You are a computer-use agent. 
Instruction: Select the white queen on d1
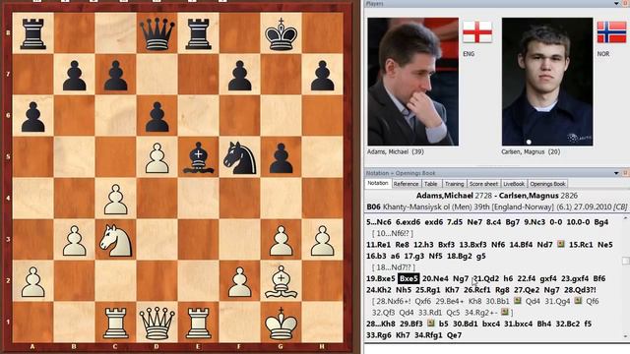(x=157, y=324)
